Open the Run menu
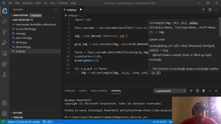221x124 pixels. [x=52, y=3]
